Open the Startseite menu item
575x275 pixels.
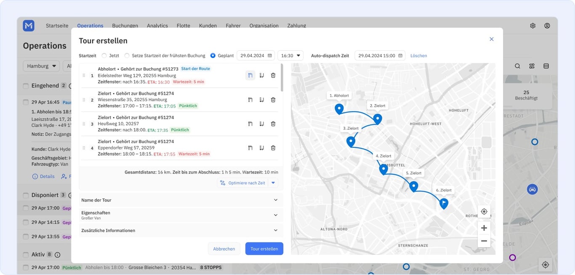57,26
